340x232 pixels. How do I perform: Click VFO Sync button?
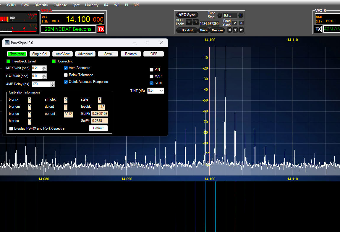[x=187, y=15]
